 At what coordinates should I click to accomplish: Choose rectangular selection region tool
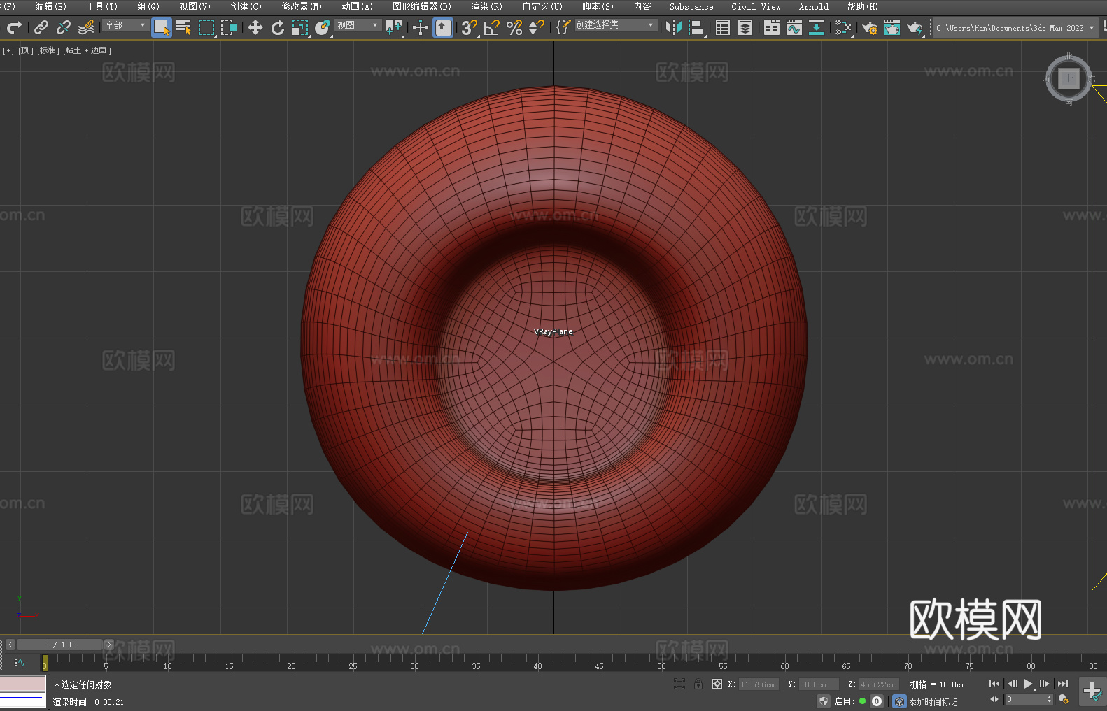point(206,27)
